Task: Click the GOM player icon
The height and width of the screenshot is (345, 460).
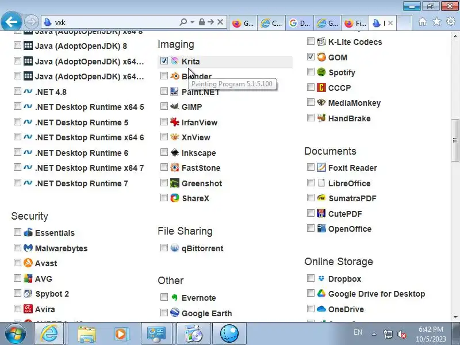Action: tap(321, 57)
